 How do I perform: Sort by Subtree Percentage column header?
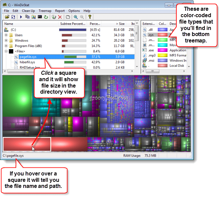[73, 24]
